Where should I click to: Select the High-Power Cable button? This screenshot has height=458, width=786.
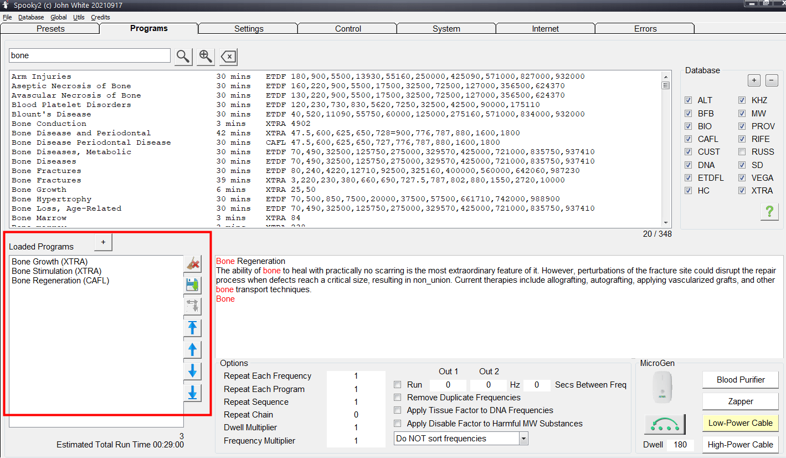point(740,445)
